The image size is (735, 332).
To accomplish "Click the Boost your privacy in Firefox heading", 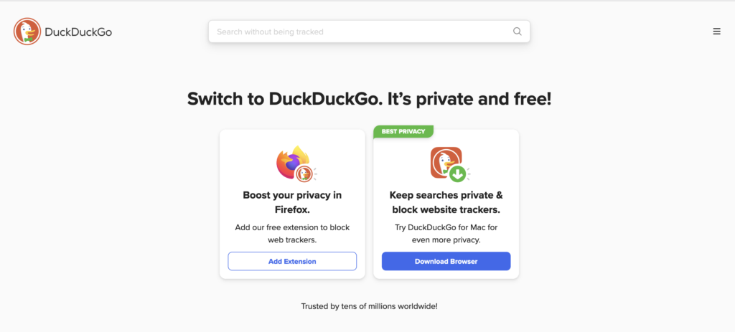I will coord(292,202).
